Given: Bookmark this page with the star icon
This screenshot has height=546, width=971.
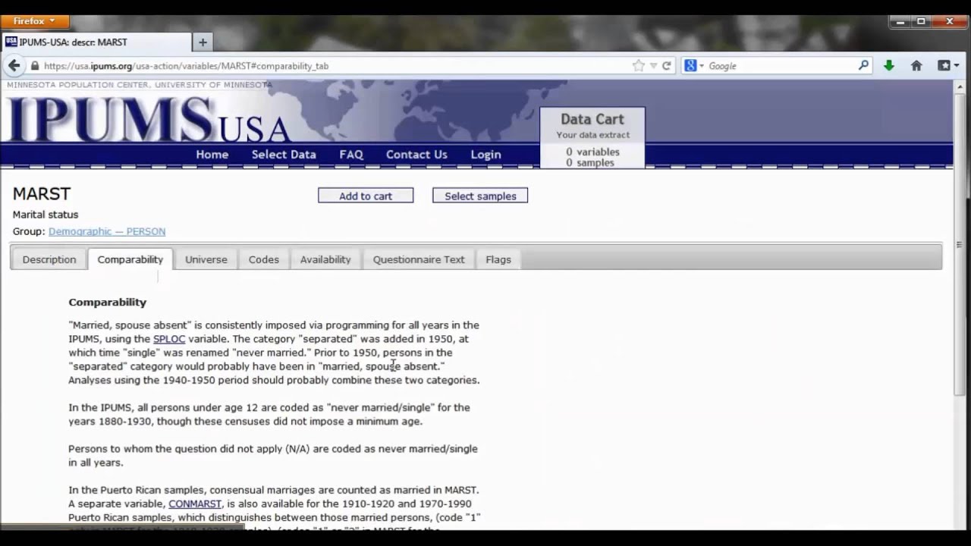Looking at the screenshot, I should coord(638,66).
